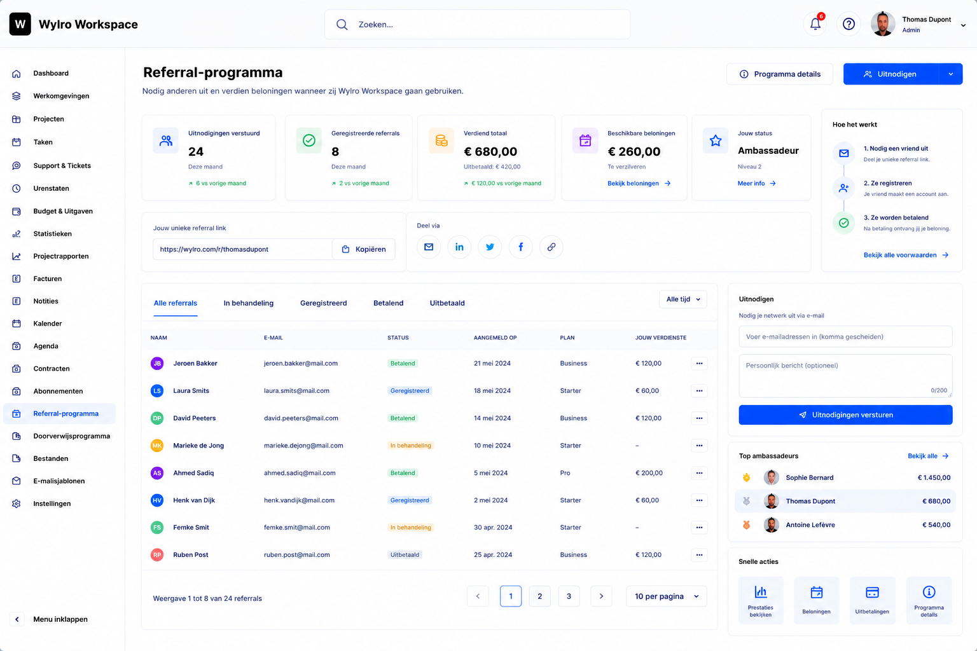Share referral link via email icon
Viewport: 977px width, 651px height.
coord(429,247)
